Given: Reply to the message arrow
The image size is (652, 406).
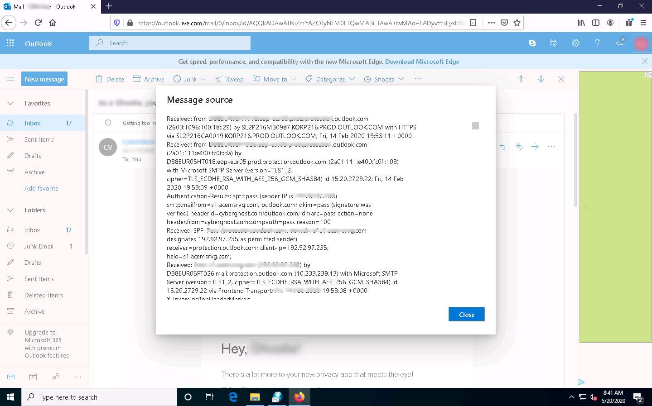Looking at the screenshot, I should tap(502, 147).
